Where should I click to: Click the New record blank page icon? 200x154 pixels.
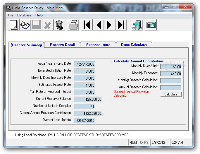[x=14, y=25]
